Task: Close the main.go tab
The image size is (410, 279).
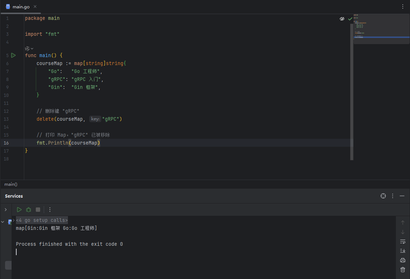Action: [35, 7]
